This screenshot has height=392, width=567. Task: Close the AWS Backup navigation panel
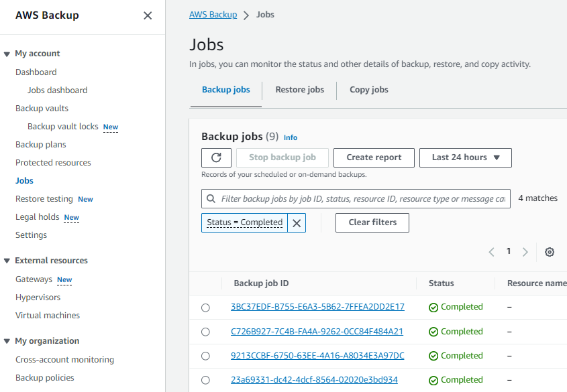pyautogui.click(x=148, y=15)
